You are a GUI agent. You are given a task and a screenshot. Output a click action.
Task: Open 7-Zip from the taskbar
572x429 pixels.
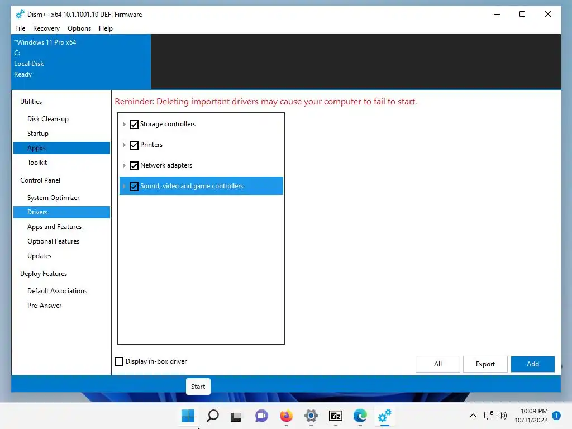[x=336, y=416]
